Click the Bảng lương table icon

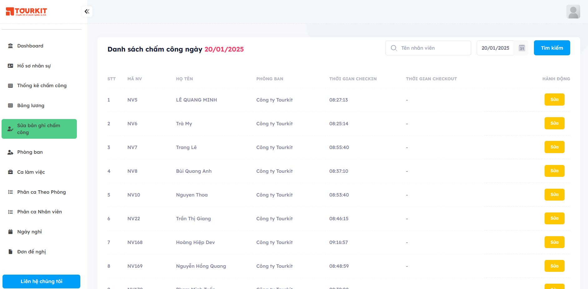click(10, 106)
